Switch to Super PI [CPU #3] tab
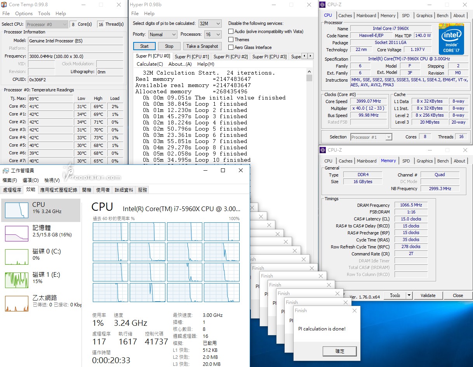 pos(270,57)
